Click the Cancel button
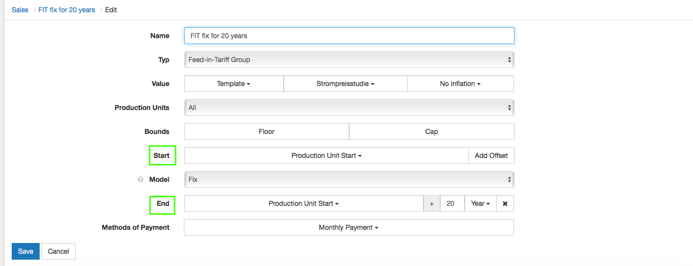Viewport: 693px width, 266px height. click(59, 251)
